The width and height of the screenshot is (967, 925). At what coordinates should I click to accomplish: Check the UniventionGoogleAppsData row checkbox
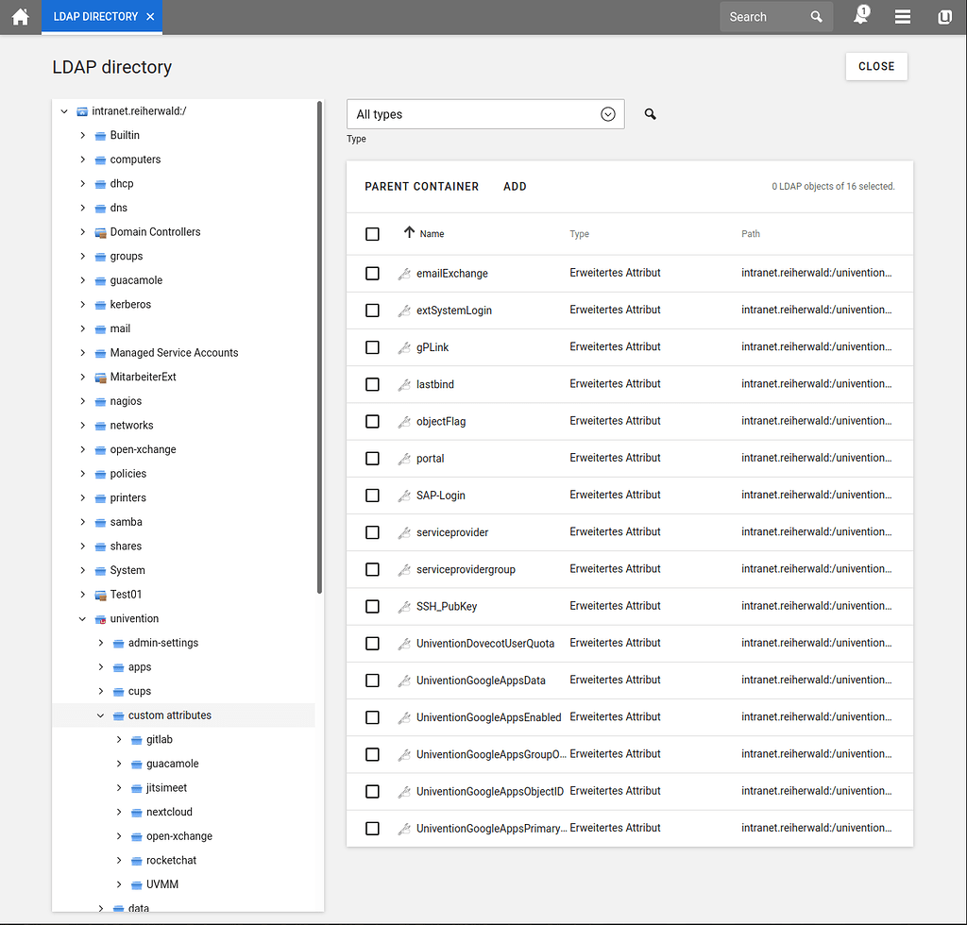[372, 681]
